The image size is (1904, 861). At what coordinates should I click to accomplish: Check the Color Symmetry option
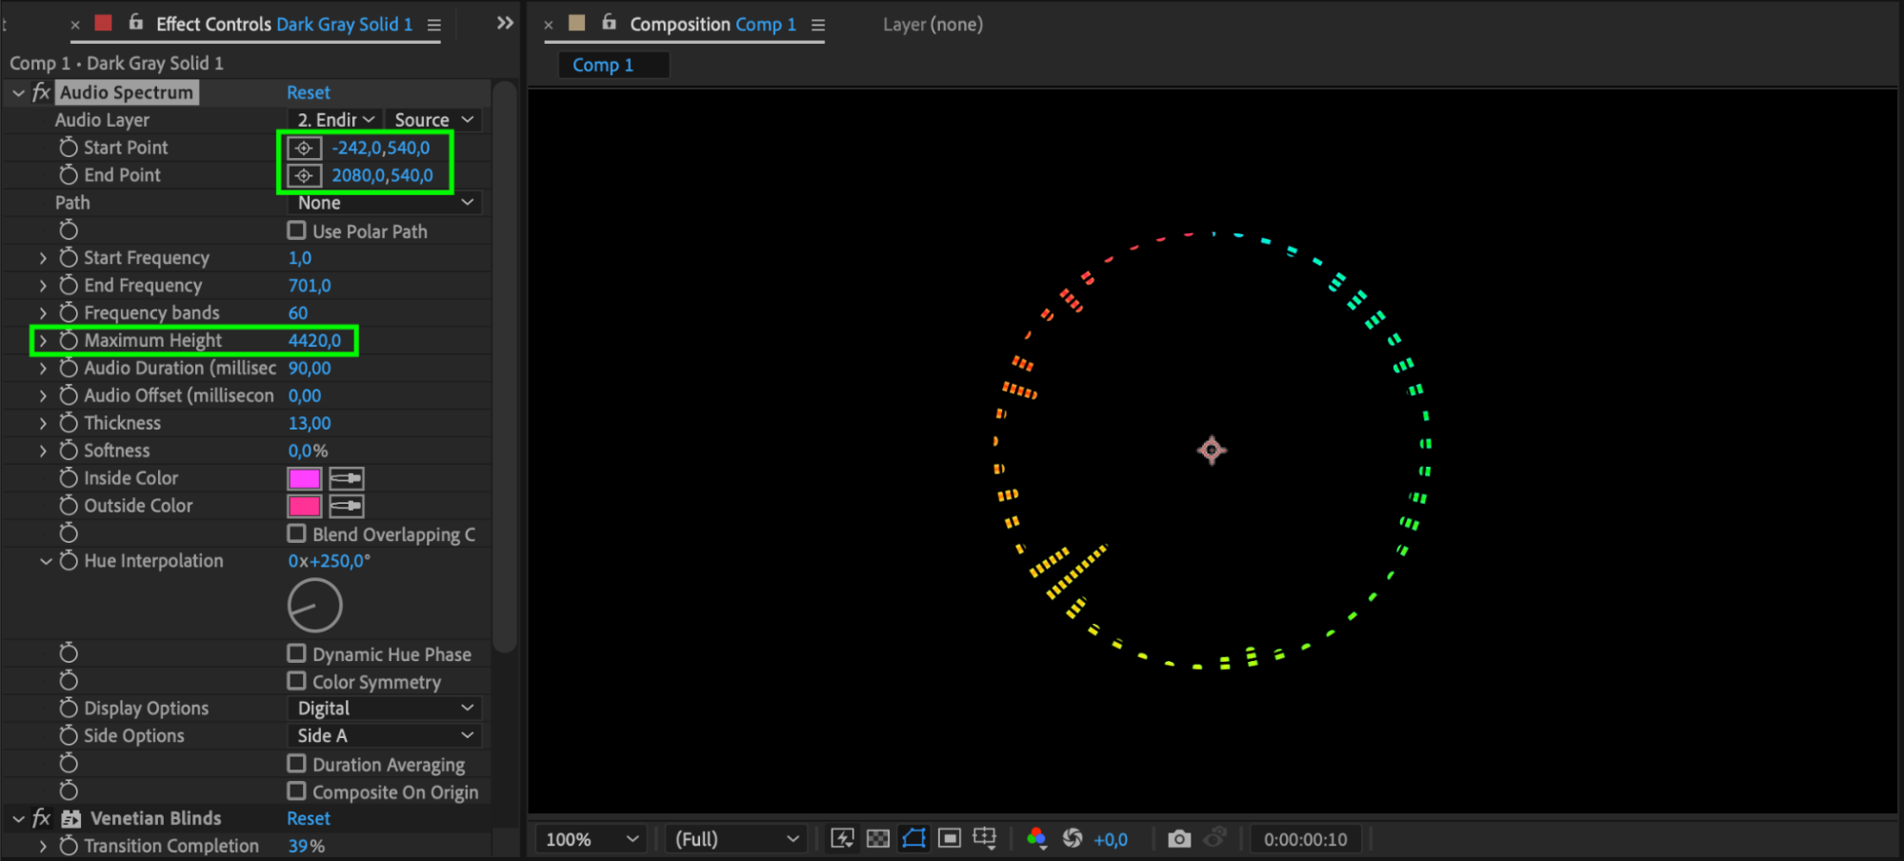pos(296,681)
